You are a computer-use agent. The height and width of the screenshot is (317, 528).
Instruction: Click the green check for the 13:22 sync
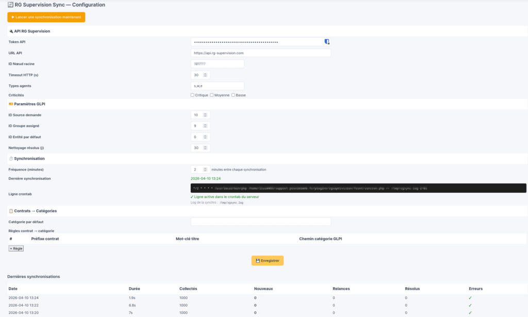click(x=470, y=305)
